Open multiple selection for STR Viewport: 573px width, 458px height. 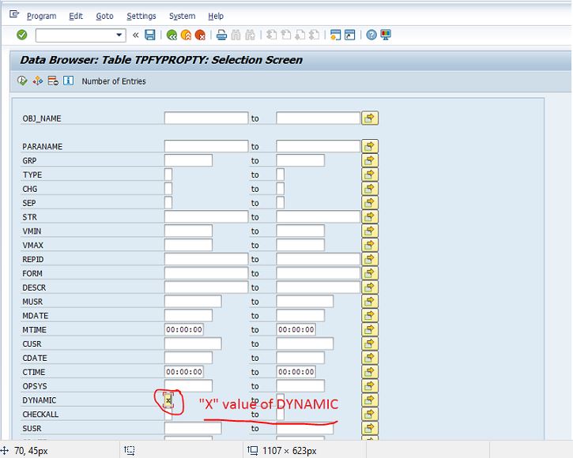pyautogui.click(x=369, y=216)
